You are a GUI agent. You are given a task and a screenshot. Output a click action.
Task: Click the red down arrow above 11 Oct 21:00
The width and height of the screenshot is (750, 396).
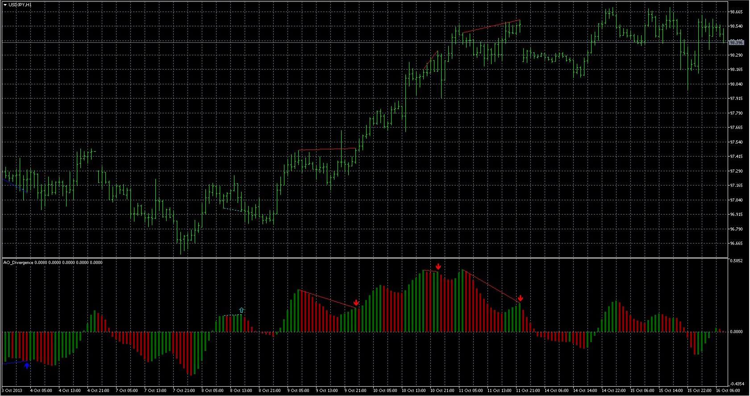[521, 298]
